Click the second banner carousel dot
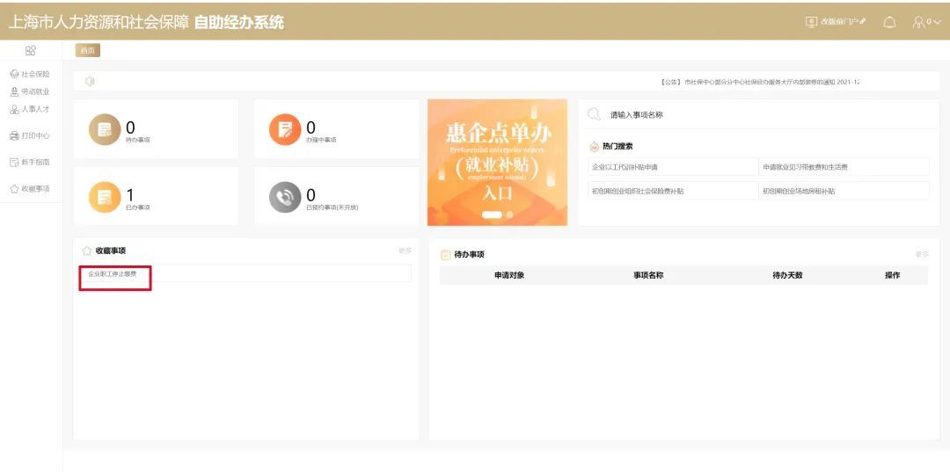The width and height of the screenshot is (950, 472). click(509, 214)
